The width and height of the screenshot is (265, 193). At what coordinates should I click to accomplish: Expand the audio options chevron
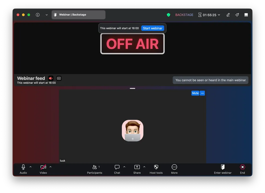(x=30, y=167)
